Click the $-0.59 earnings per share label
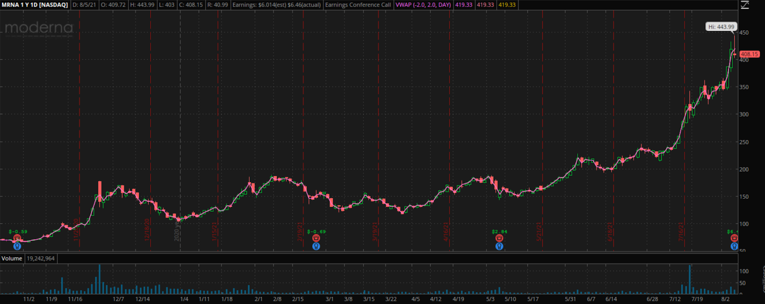 (x=18, y=232)
